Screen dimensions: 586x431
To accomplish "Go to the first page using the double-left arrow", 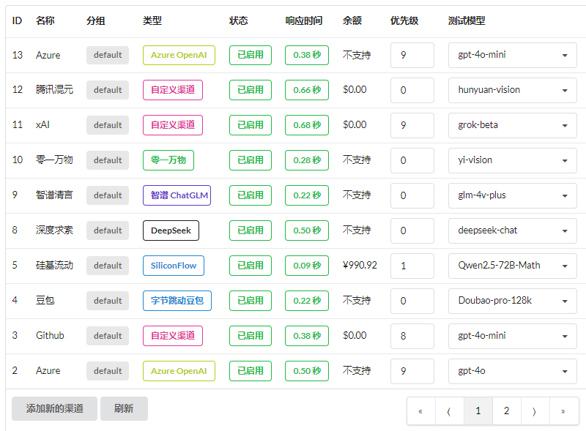I will click(420, 411).
